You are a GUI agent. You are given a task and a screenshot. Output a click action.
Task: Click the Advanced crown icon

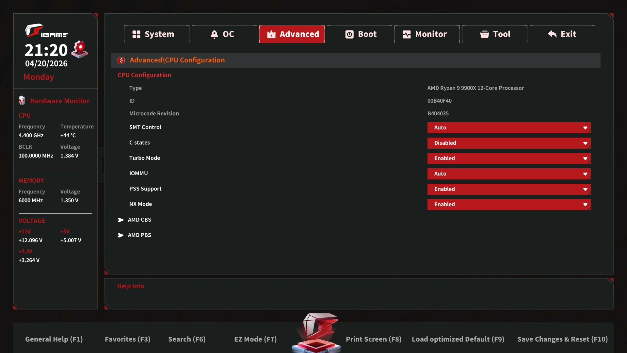(271, 34)
